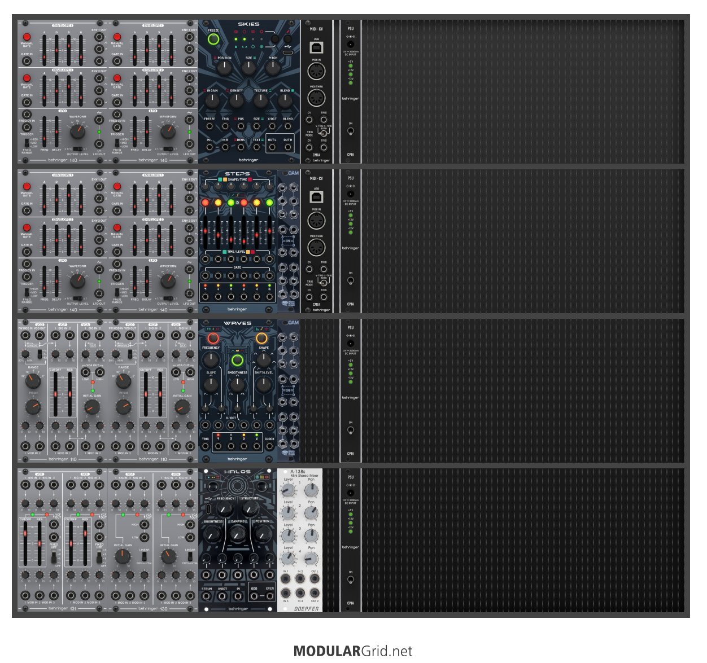
Task: Adjust the FREQUENCY knob on Waves
Action: coord(211,359)
